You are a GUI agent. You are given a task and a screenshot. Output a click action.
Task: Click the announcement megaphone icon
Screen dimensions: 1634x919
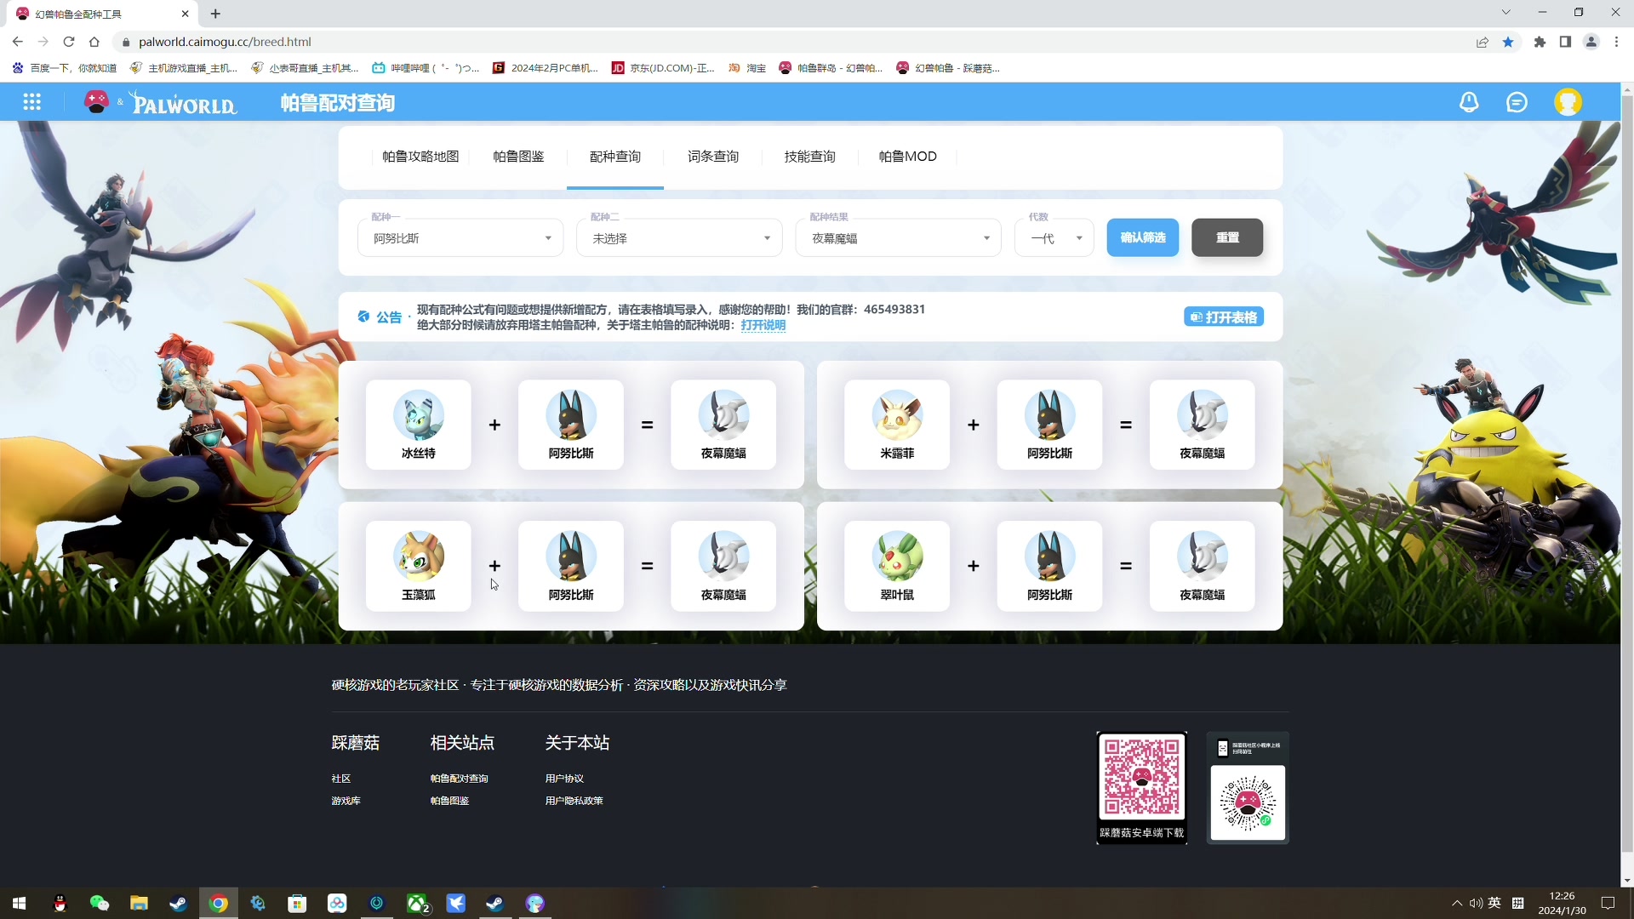364,316
